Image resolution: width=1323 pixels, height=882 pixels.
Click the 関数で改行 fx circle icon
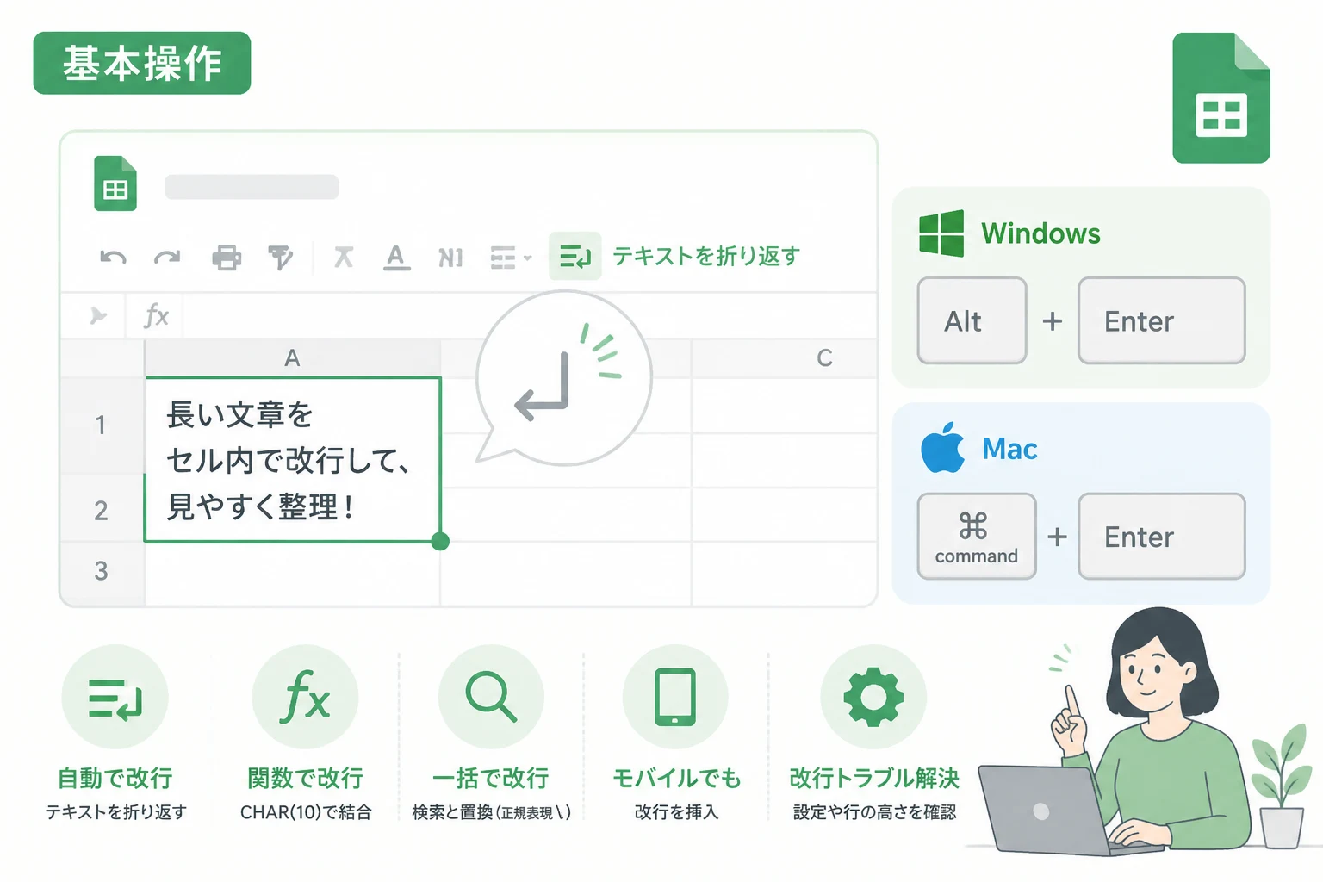[x=305, y=697]
